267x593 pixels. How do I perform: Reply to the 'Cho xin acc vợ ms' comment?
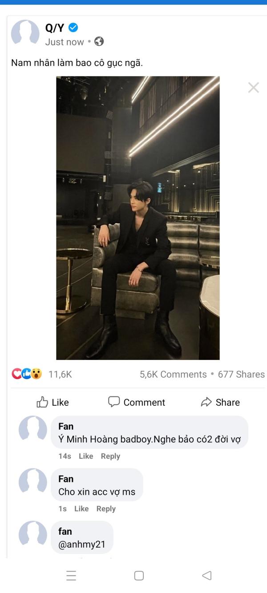pos(106,508)
